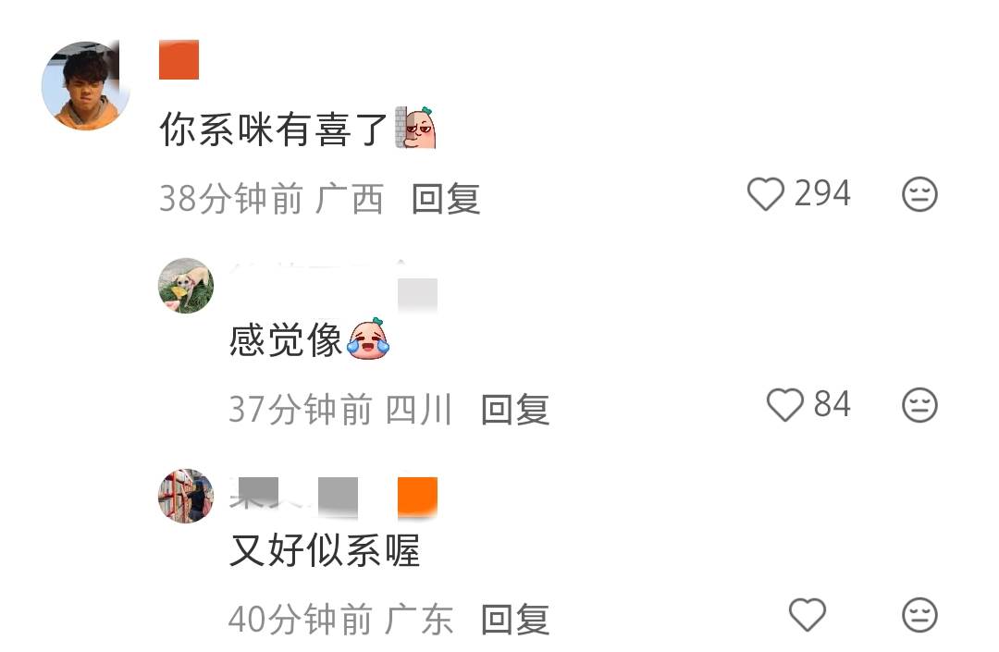999x652 pixels.
Task: Open the dog avatar profile
Action: [x=185, y=285]
